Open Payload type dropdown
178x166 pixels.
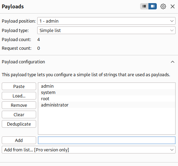(x=106, y=30)
